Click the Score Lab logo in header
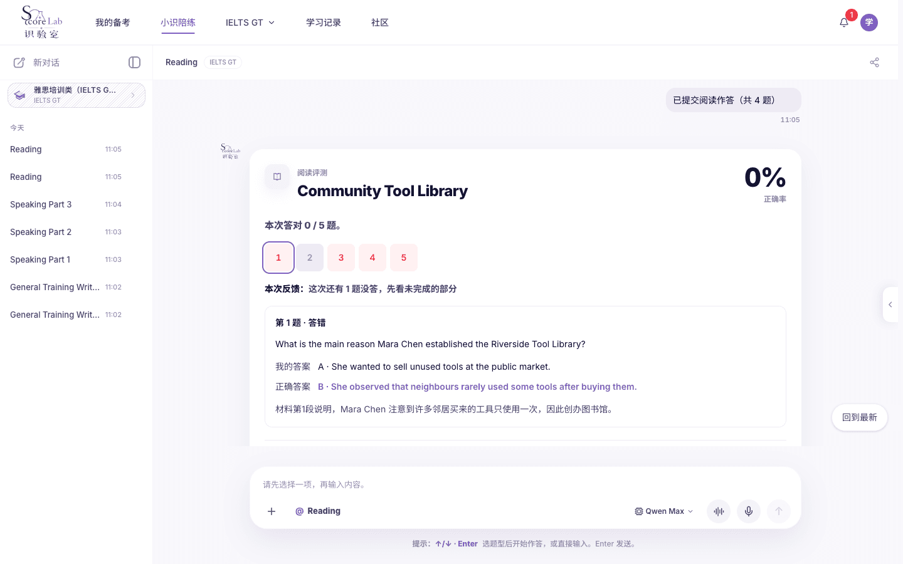This screenshot has width=903, height=564. (x=42, y=23)
